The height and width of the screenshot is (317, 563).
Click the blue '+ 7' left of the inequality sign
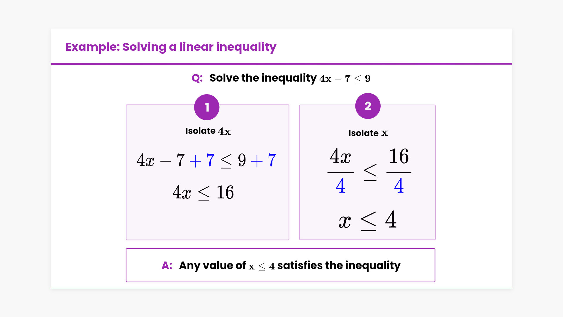(202, 160)
